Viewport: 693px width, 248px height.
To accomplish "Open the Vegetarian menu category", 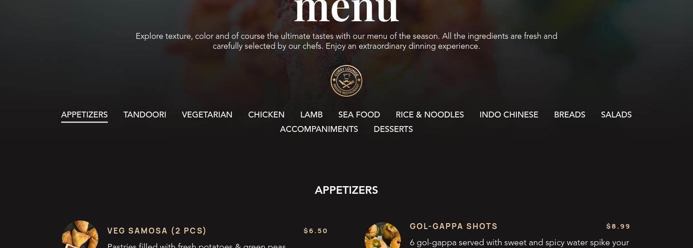I will 207,115.
